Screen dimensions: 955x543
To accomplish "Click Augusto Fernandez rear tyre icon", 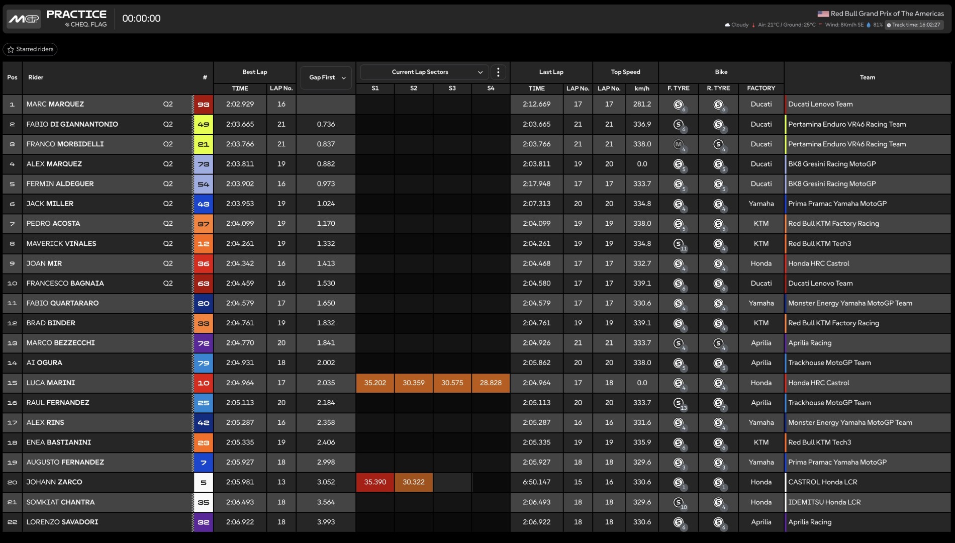I will [x=719, y=463].
